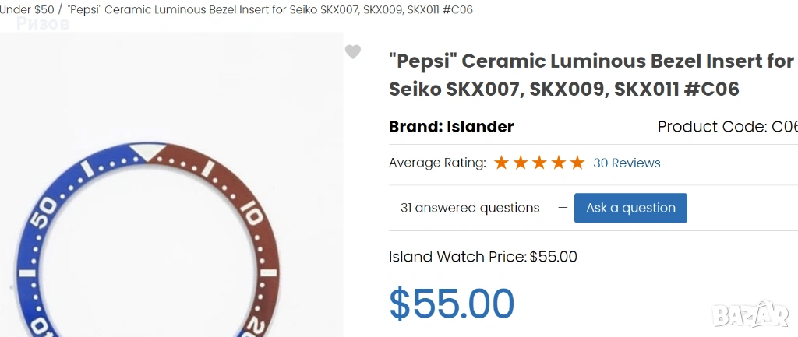The height and width of the screenshot is (337, 798).
Task: Click the fourth orange rating star
Action: 558,163
